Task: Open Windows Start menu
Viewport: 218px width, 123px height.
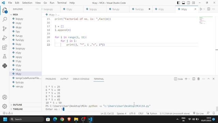Action: pyautogui.click(x=5, y=119)
